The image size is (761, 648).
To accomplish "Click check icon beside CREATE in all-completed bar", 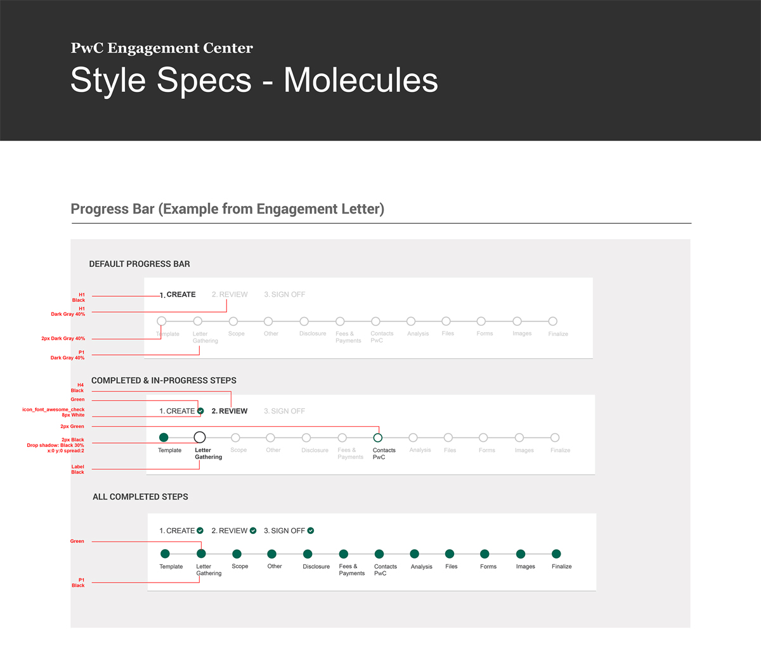I will coord(200,531).
